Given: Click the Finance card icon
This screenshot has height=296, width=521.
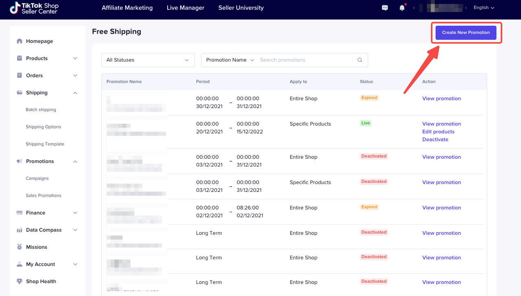Looking at the screenshot, I should [20, 213].
